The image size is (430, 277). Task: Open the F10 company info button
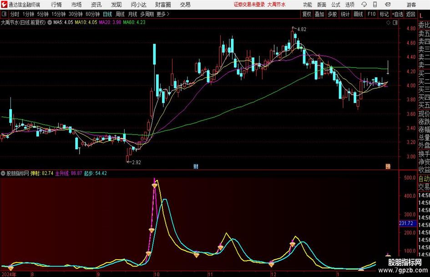pos(371,14)
